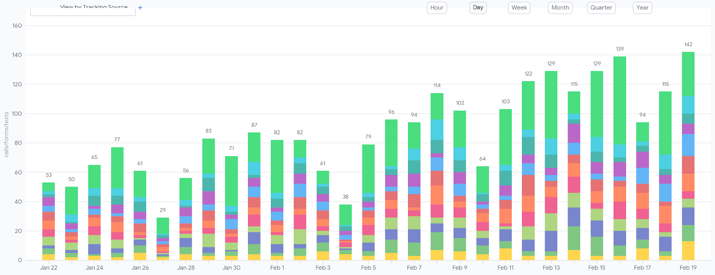Switch chart grouping to Month
The width and height of the screenshot is (715, 275).
[x=560, y=8]
